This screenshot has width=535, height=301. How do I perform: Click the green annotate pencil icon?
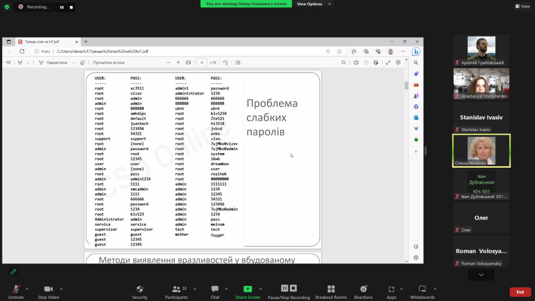(13, 272)
